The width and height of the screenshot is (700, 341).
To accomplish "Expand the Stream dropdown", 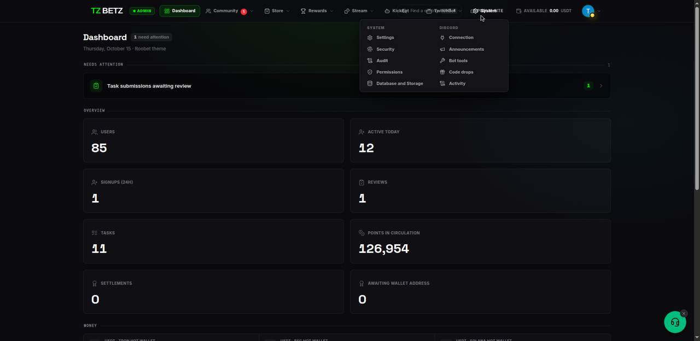I will coord(359,11).
